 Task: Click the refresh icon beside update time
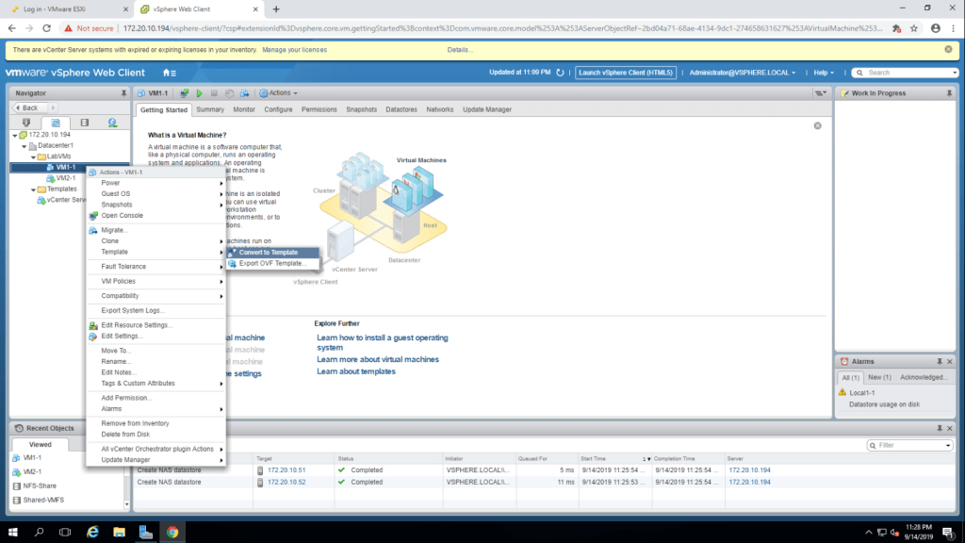tap(561, 73)
